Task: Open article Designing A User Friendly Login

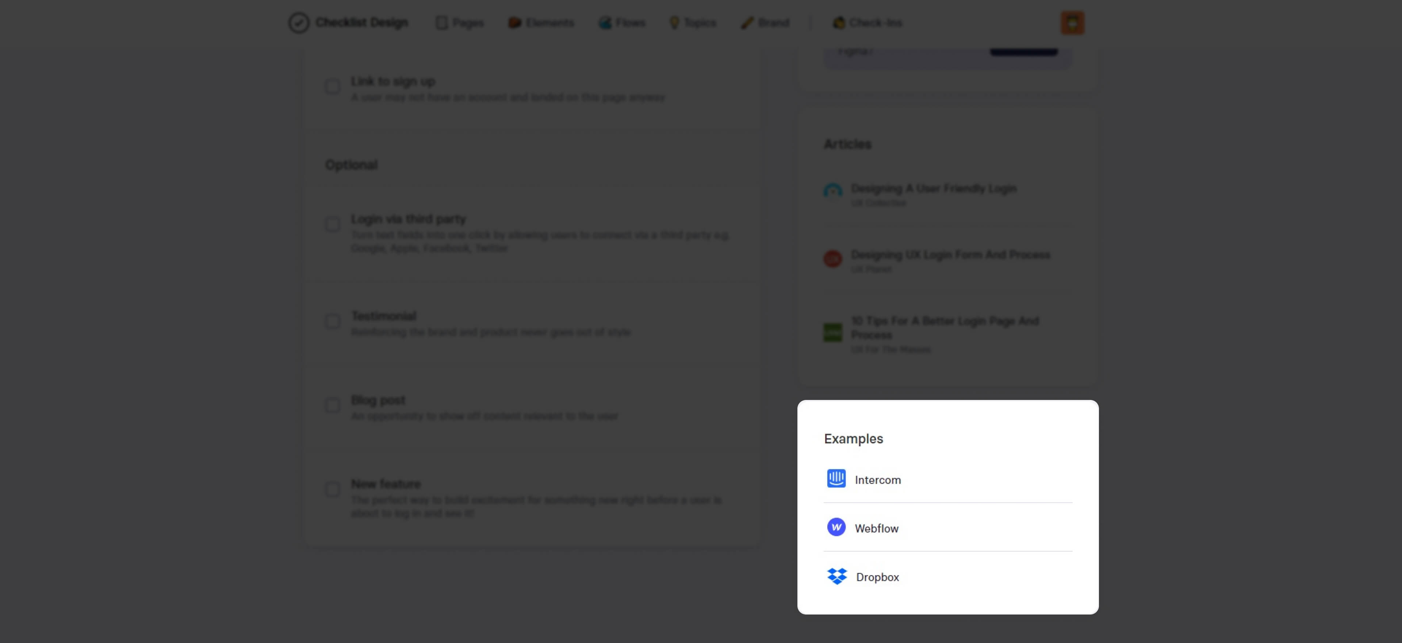Action: [934, 188]
